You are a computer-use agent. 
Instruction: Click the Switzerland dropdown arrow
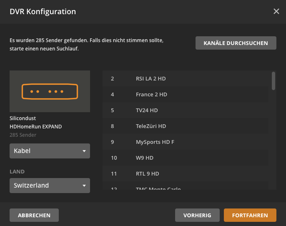84,186
